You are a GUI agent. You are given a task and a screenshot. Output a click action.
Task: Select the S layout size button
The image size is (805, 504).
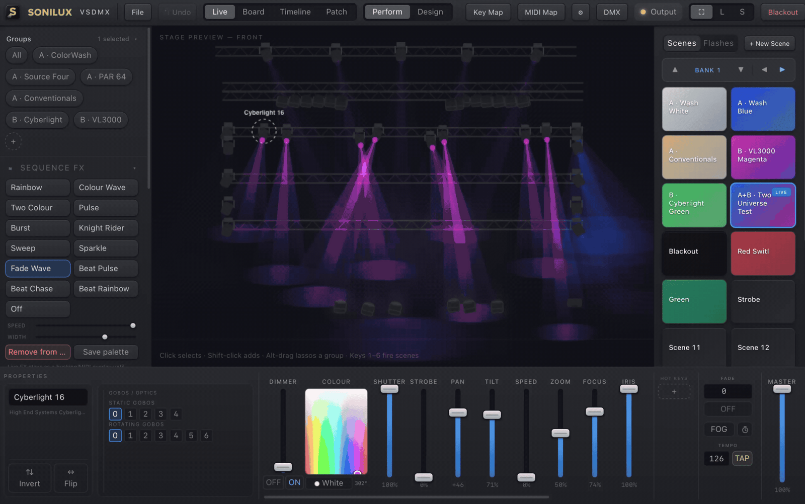[x=742, y=12]
